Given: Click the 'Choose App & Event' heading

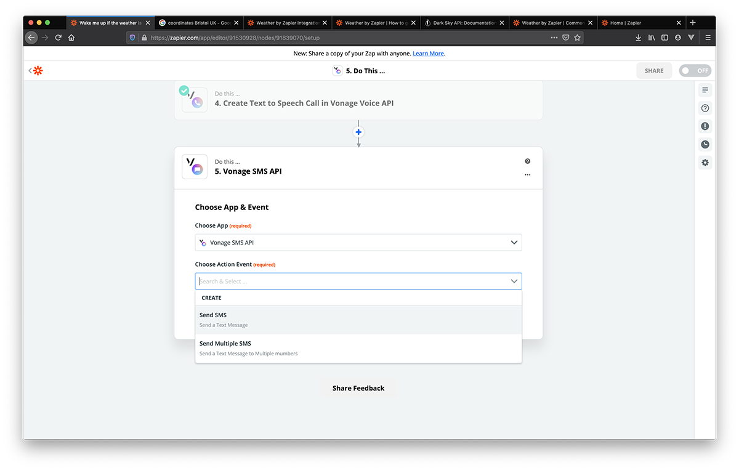Looking at the screenshot, I should click(232, 207).
